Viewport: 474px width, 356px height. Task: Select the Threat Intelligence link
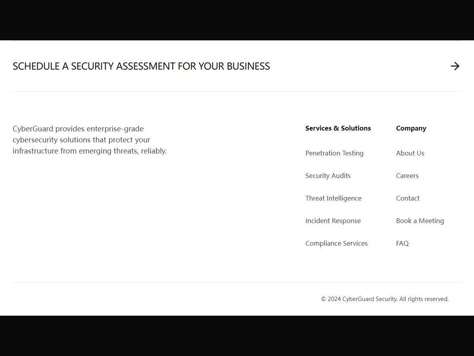(333, 198)
